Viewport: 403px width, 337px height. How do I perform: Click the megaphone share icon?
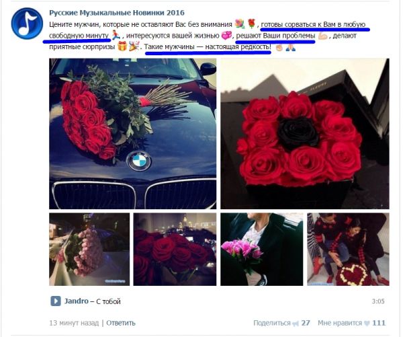(296, 324)
